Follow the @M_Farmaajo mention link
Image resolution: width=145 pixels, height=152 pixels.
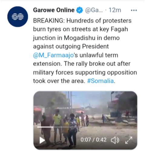tap(53, 55)
